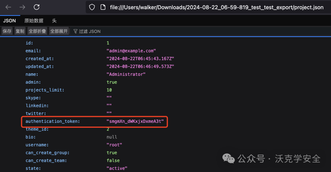
Task: Select the linkedin key
Action: click(x=37, y=105)
